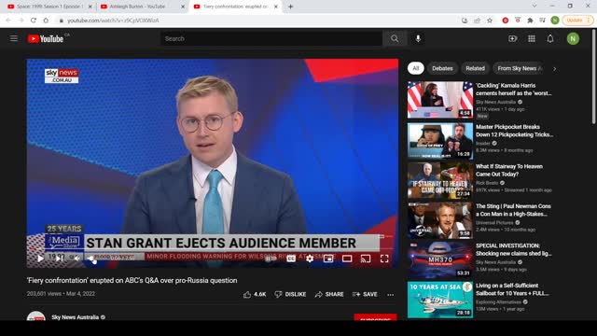The width and height of the screenshot is (597, 336).
Task: Open the Create video menu
Action: click(512, 38)
